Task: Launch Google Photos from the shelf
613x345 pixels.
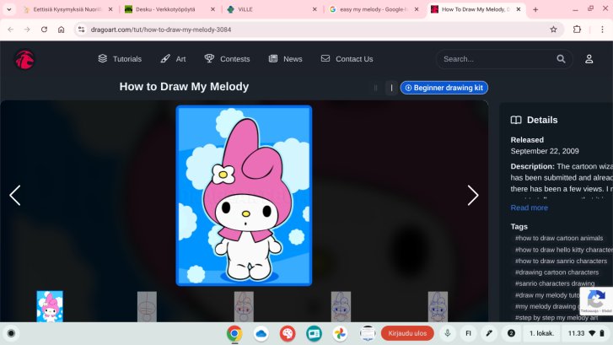Action: tap(340, 333)
